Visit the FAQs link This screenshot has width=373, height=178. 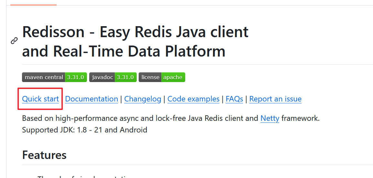click(x=234, y=99)
